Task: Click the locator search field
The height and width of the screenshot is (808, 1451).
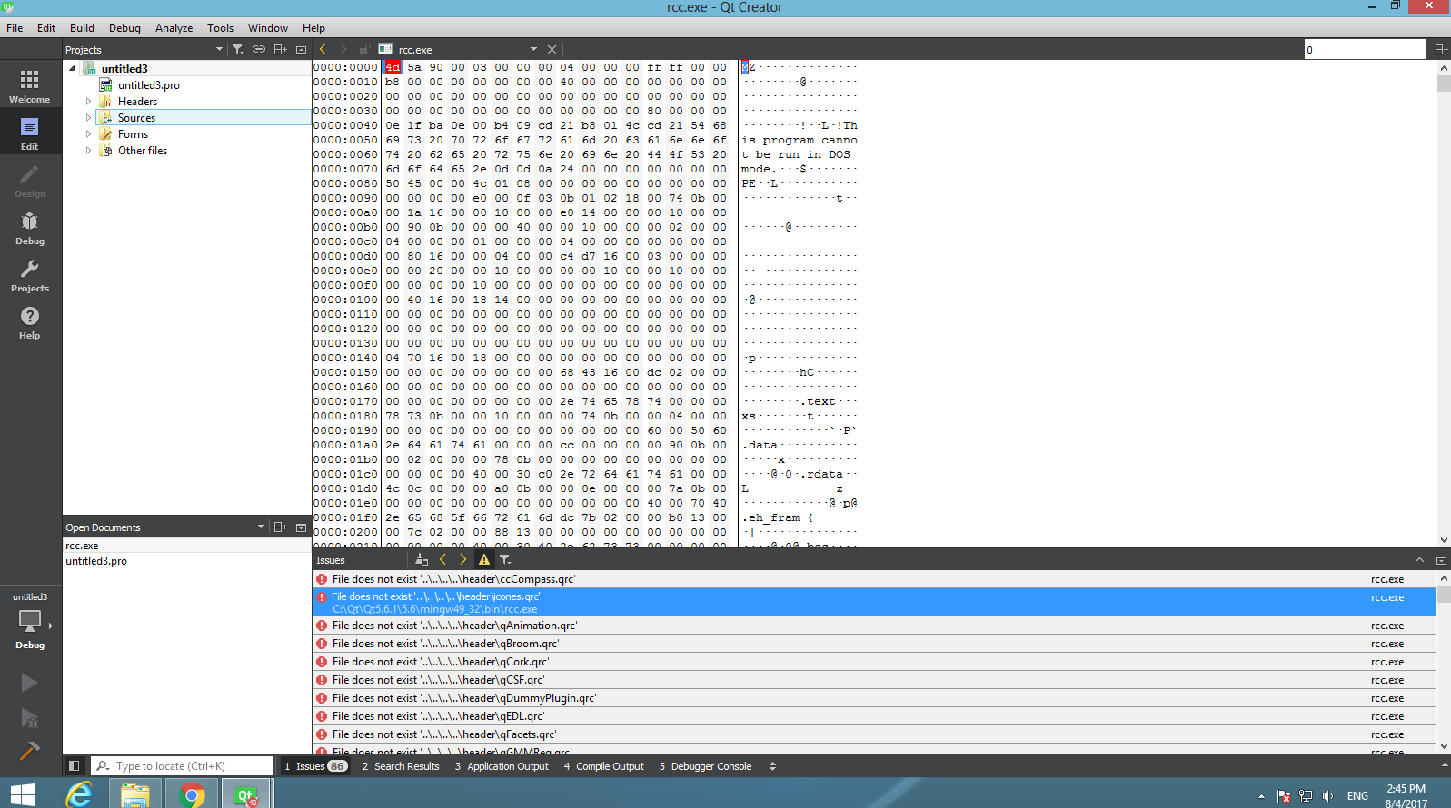Action: [182, 766]
